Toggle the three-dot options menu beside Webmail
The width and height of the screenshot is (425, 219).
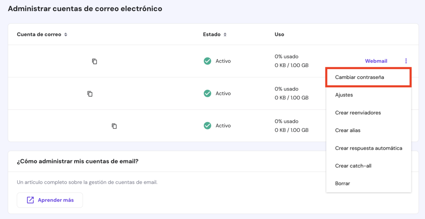pos(406,61)
